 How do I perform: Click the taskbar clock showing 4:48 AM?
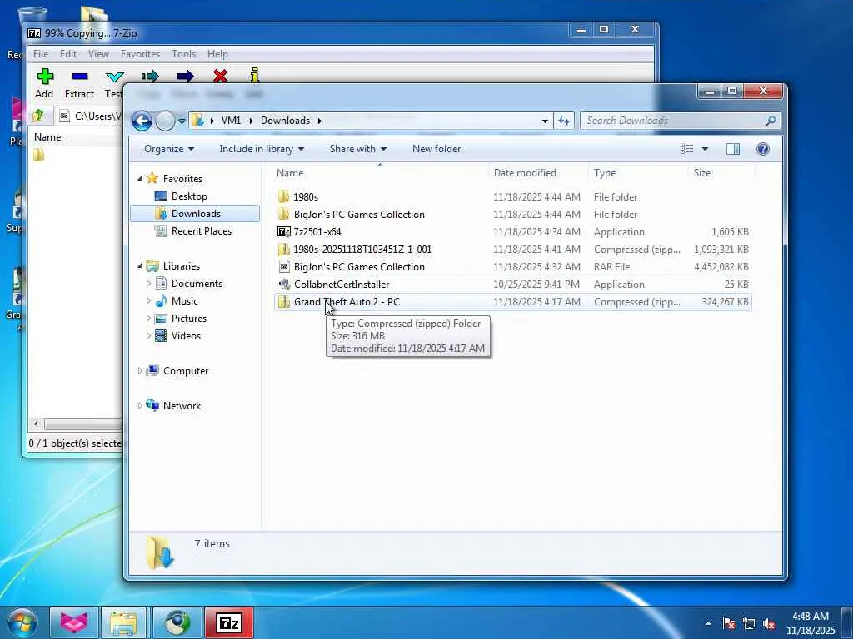[x=810, y=623]
